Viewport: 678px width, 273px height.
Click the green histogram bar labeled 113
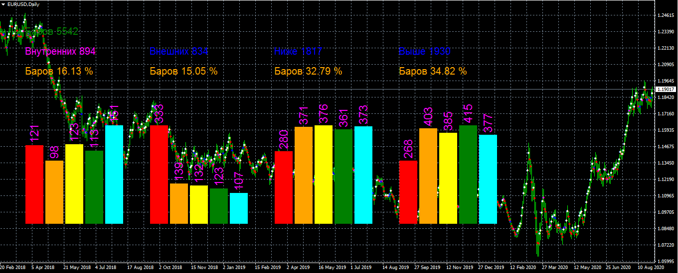[x=94, y=187]
